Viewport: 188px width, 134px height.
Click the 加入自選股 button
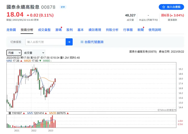pos(171,7)
